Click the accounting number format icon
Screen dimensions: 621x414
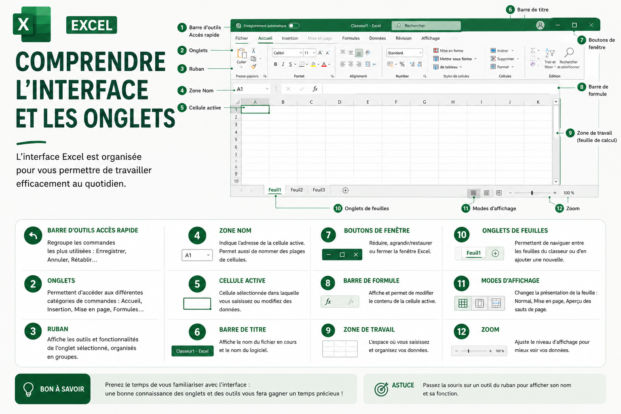[390, 64]
